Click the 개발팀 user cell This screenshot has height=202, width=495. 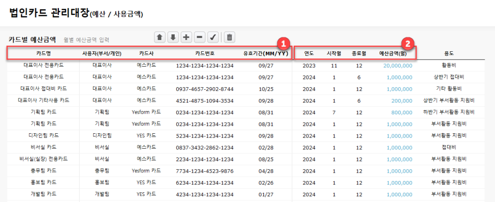pos(102,194)
